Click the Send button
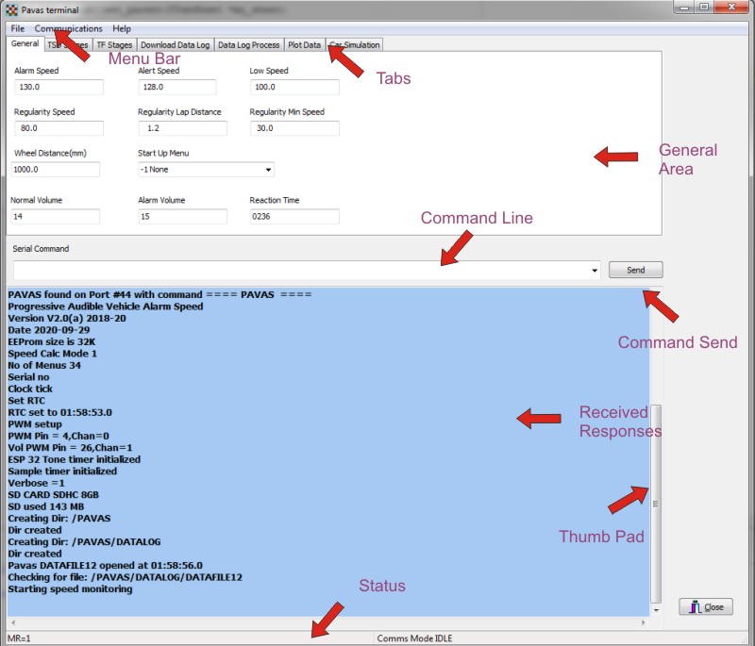 click(x=635, y=270)
